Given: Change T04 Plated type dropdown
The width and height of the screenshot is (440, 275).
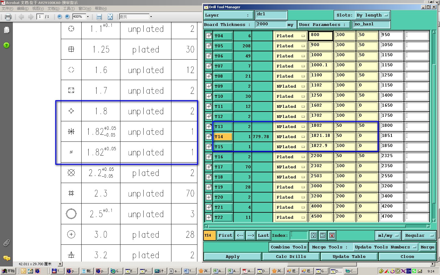Looking at the screenshot, I should [291, 36].
